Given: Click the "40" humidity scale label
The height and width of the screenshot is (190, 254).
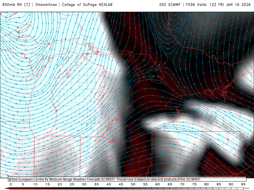Looking at the screenshot, I should [109, 184].
